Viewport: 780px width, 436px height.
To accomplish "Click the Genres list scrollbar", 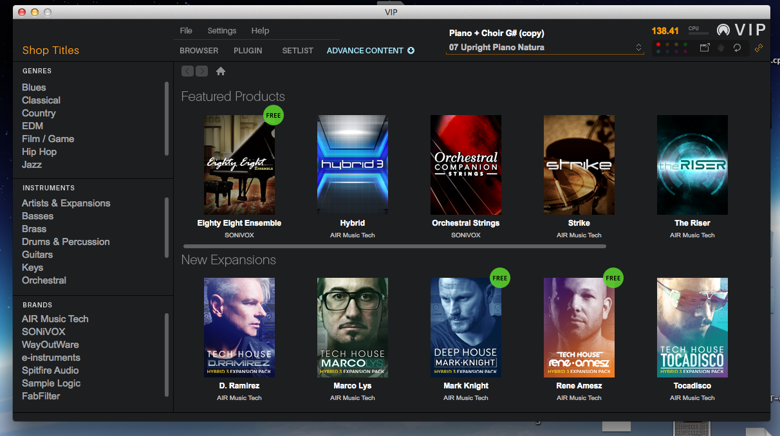I will 167,118.
